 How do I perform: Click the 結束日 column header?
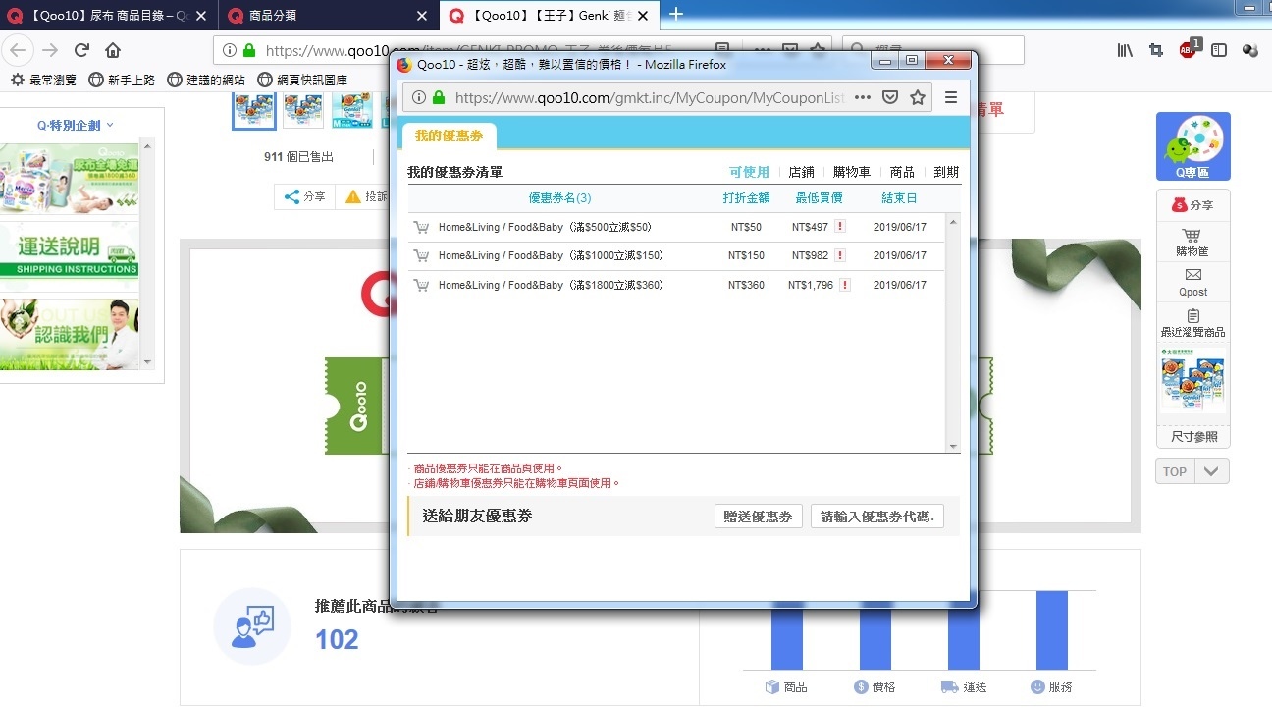point(899,198)
